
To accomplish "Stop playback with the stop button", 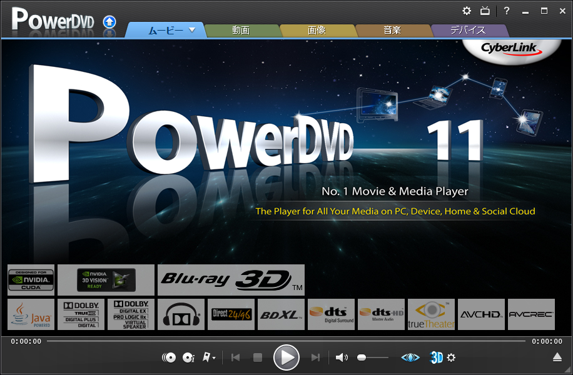I will tap(257, 357).
